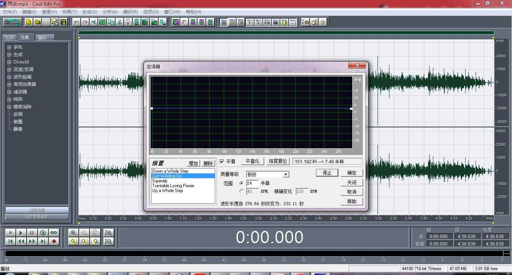Click the Play button in the transport
Screen dimensions: 512x275
pyautogui.click(x=21, y=233)
